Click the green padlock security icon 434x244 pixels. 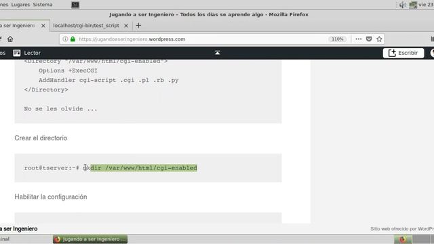point(73,39)
